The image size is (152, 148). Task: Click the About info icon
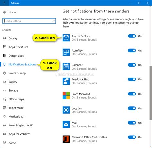(4, 142)
